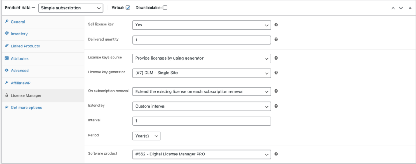Click help icon beside Sell license key
This screenshot has width=416, height=164.
[x=276, y=25]
